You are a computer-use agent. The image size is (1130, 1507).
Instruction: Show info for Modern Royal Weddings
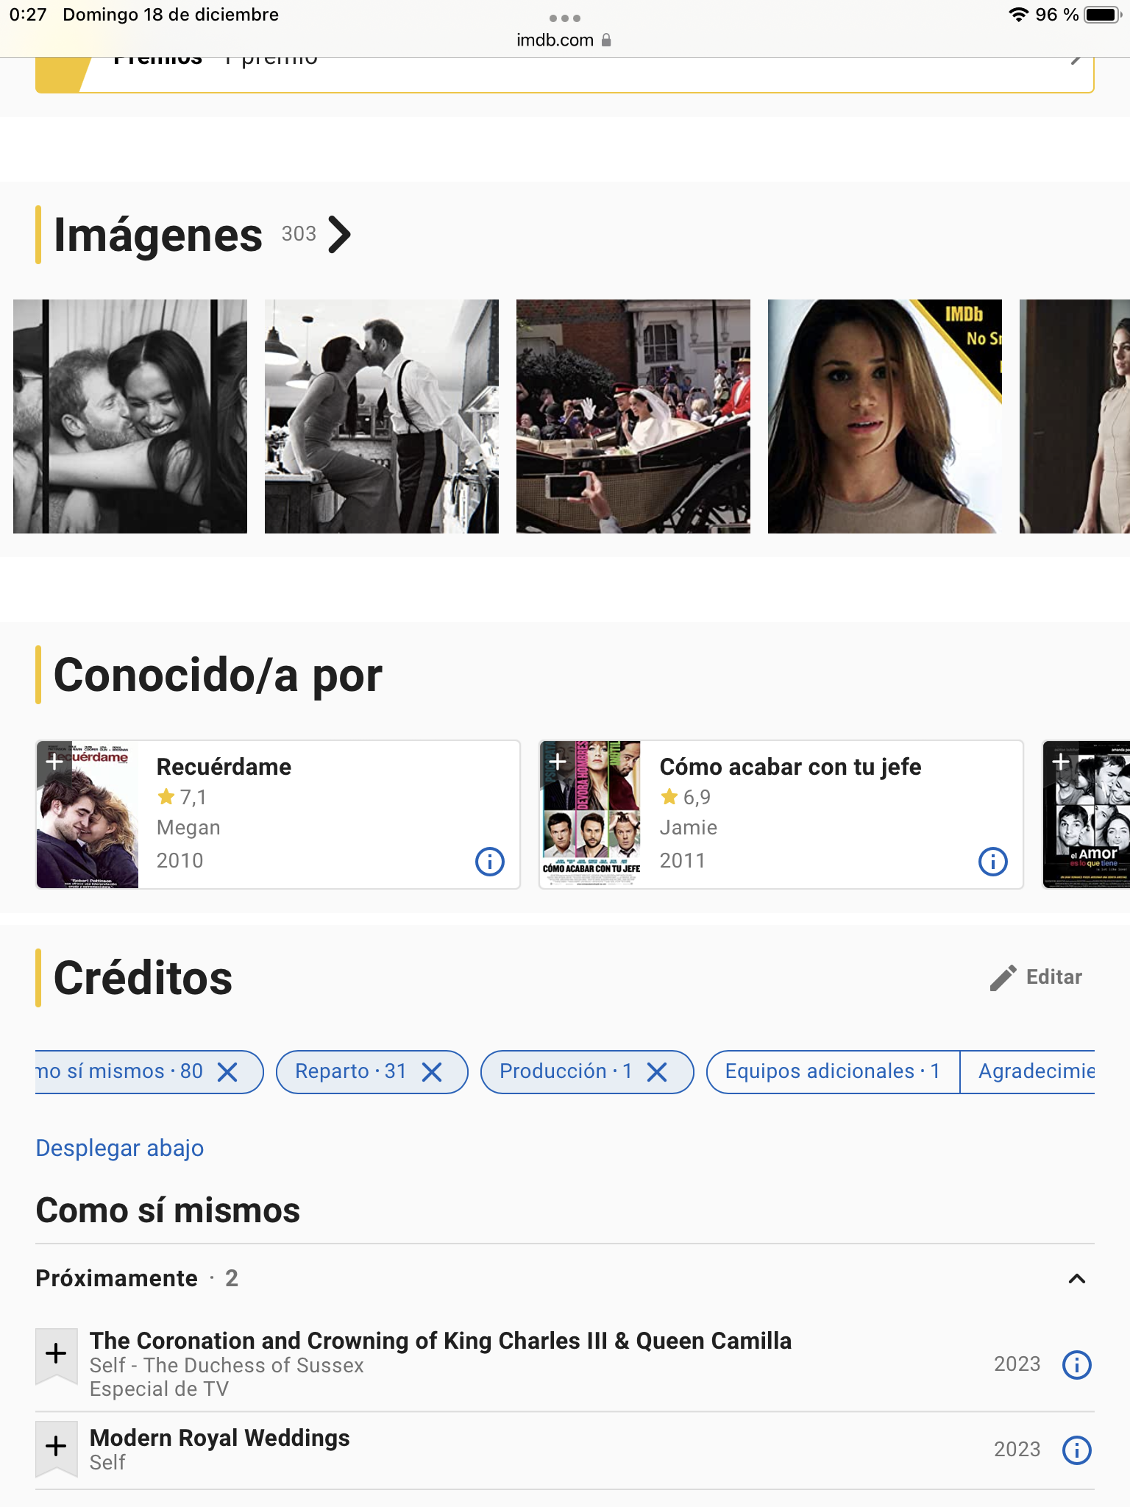1077,1450
